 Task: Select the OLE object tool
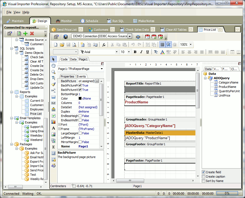[x=53, y=103]
